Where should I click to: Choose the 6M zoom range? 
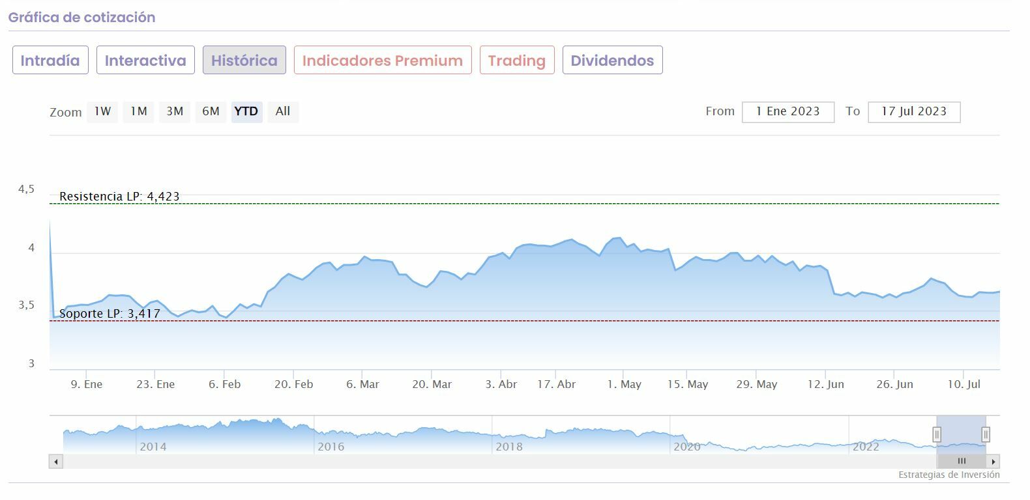(x=211, y=111)
